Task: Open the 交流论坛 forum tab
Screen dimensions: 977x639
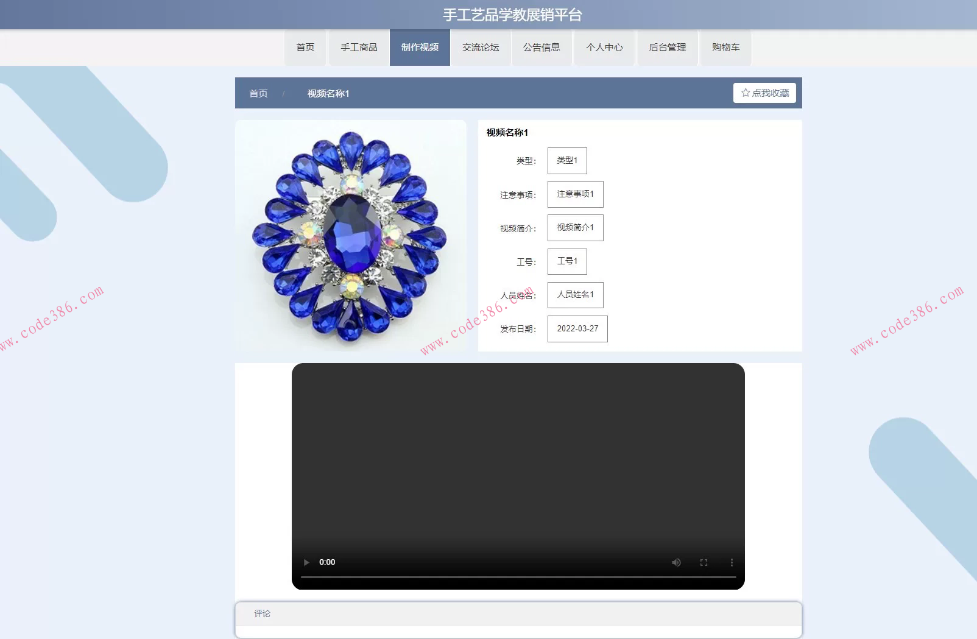Action: (480, 47)
